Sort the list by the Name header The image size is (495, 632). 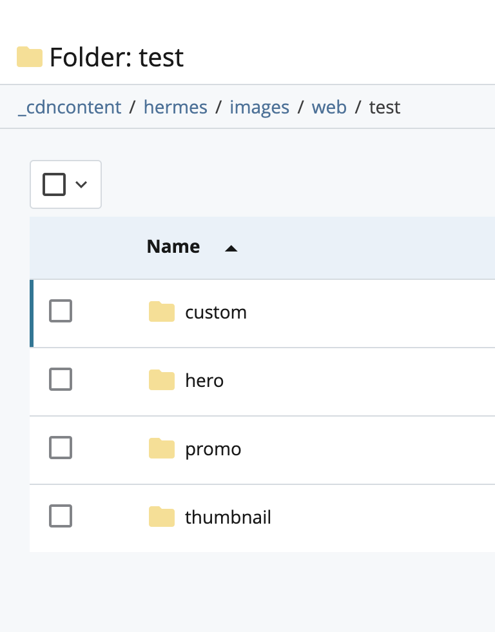(173, 246)
